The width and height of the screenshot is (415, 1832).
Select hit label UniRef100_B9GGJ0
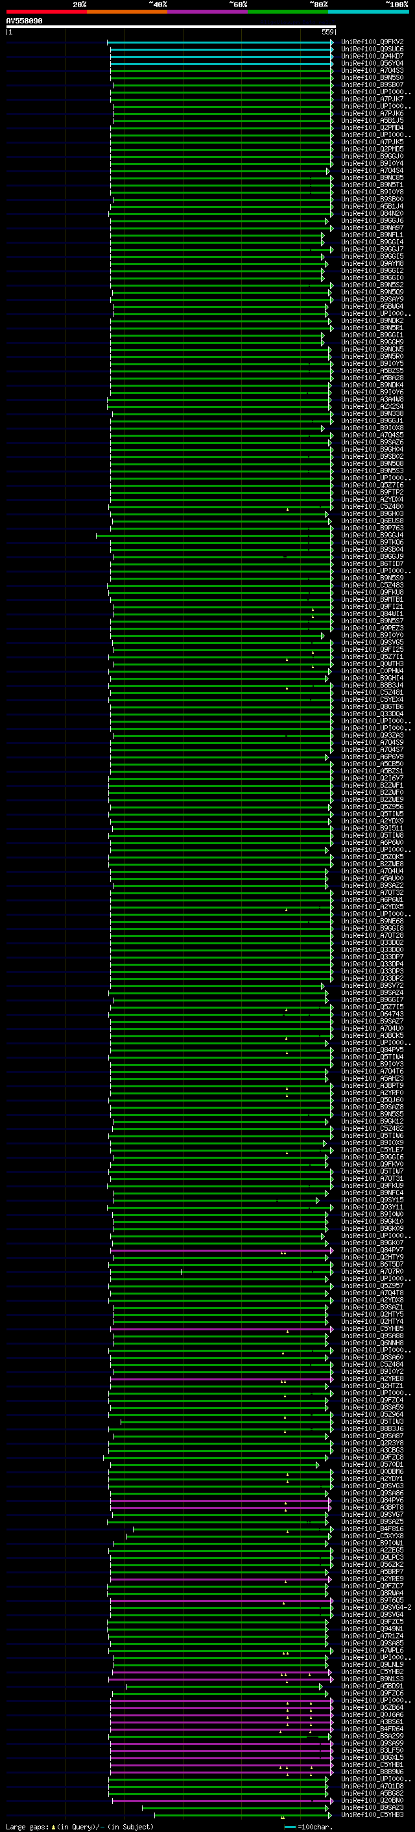click(x=372, y=157)
